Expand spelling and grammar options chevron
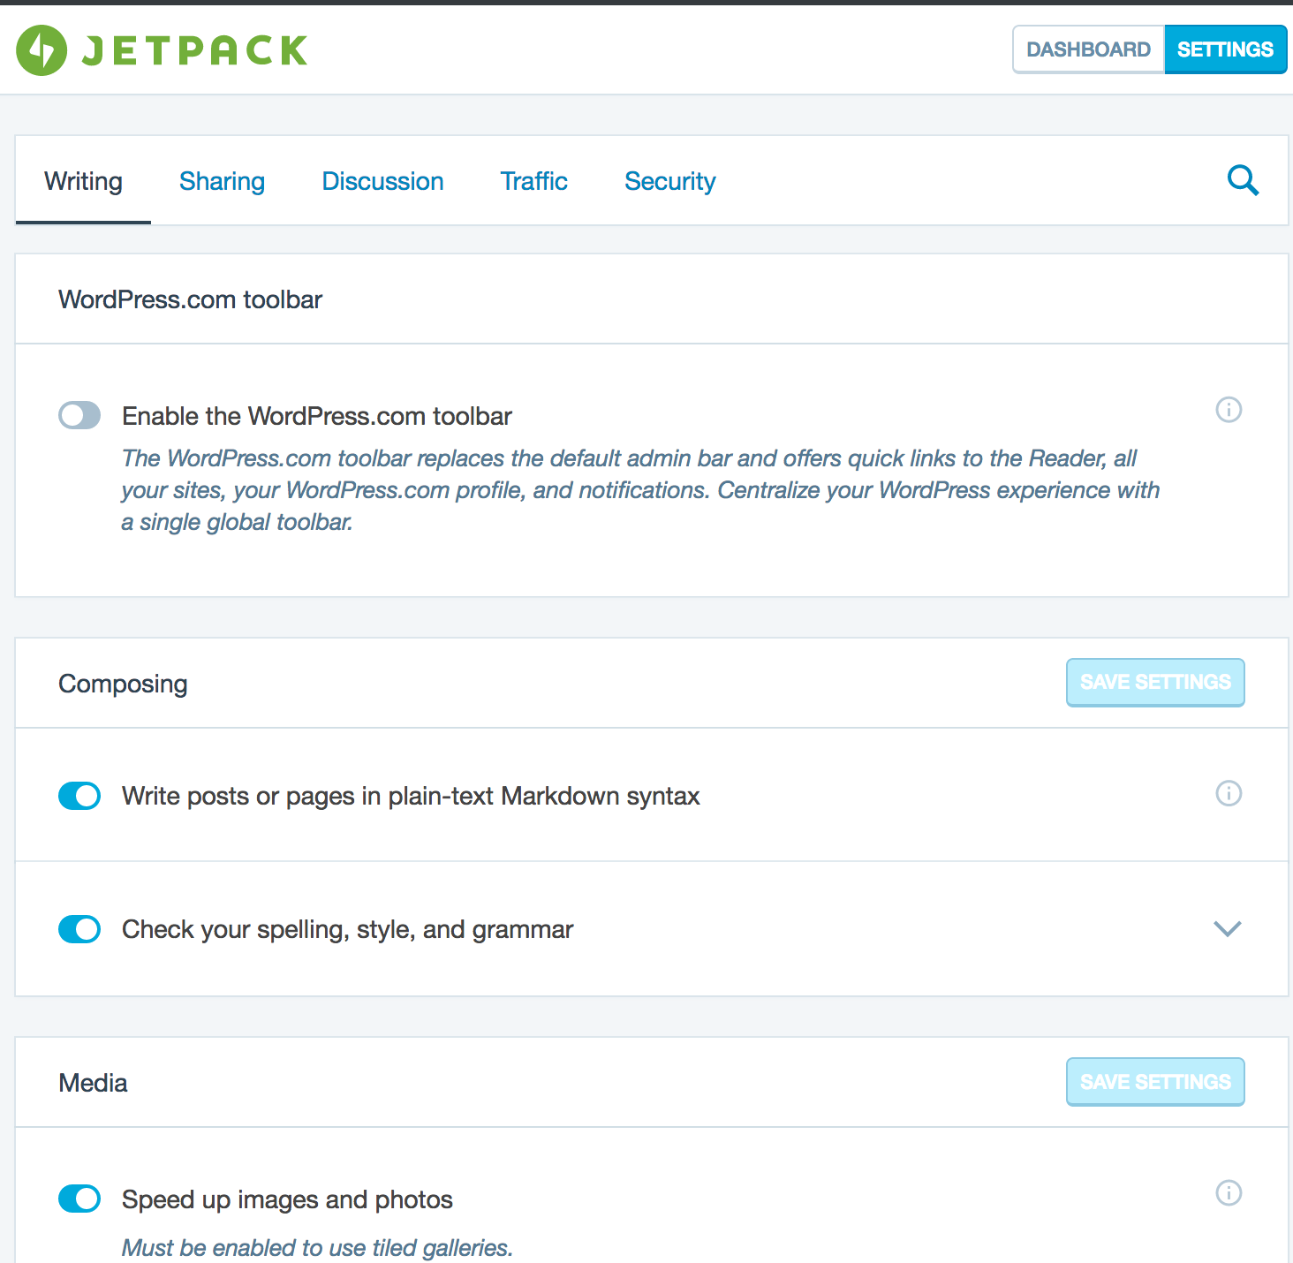Screen dimensions: 1293x1263 tap(1227, 929)
